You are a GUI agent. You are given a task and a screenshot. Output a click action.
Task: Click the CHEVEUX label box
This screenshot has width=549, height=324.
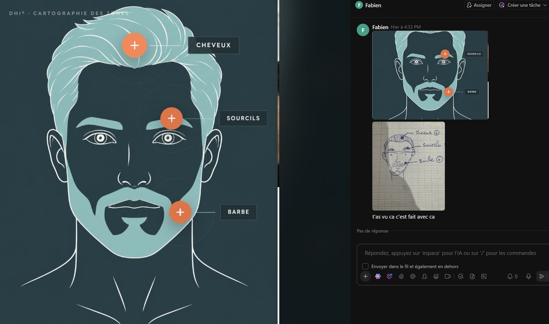214,45
